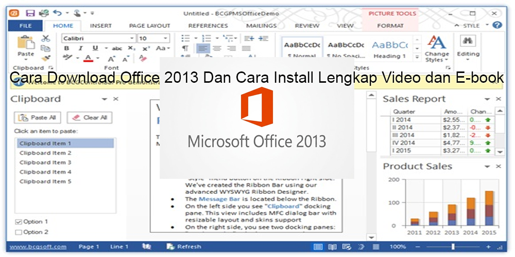
Task: Open the font size 10 dropdown
Action: click(x=165, y=39)
